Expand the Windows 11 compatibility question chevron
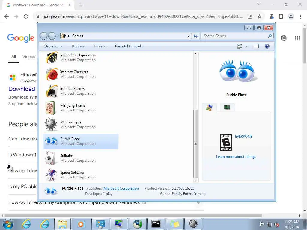The width and height of the screenshot is (307, 230). 198,202
